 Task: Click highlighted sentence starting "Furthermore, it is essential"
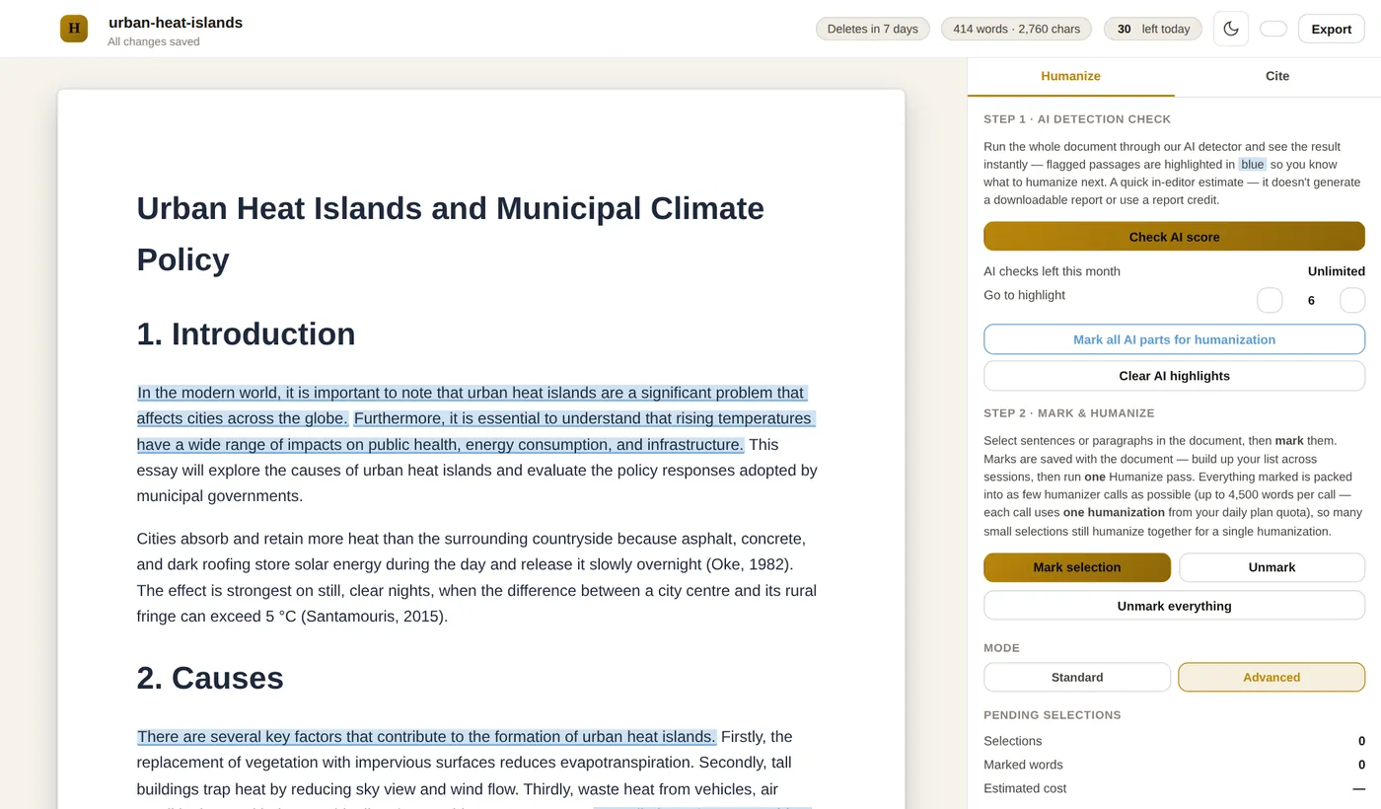tap(477, 431)
